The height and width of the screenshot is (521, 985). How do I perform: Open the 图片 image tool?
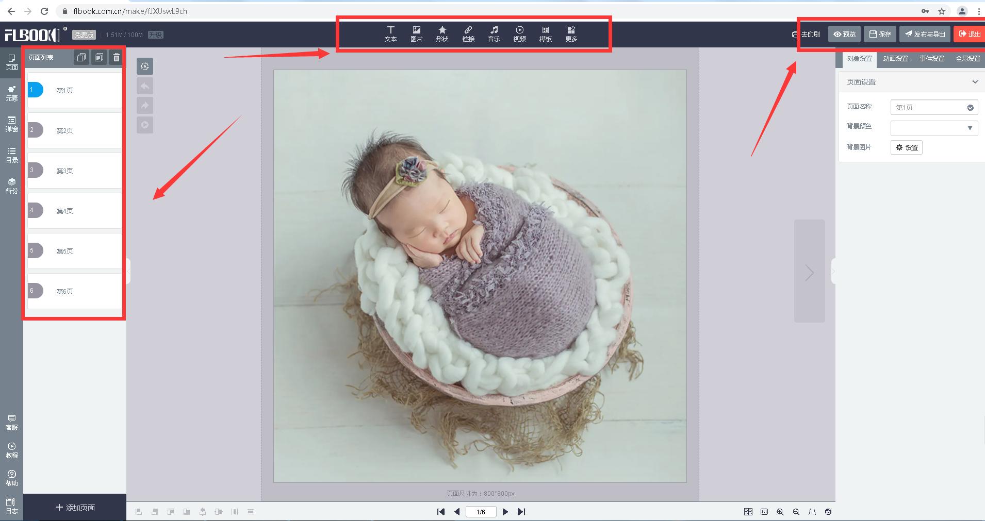(x=416, y=34)
